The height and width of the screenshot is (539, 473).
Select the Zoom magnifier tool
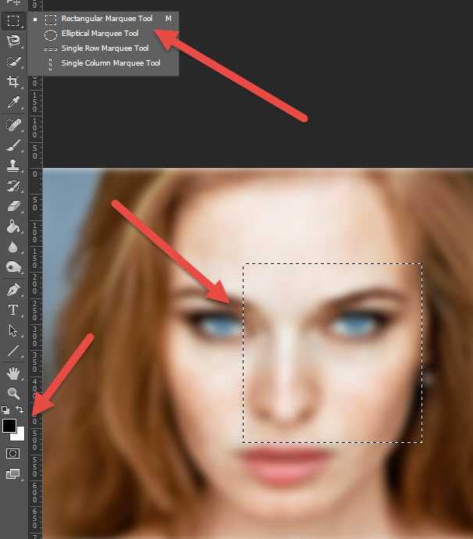tap(13, 393)
